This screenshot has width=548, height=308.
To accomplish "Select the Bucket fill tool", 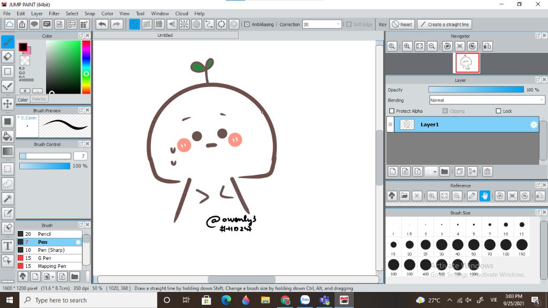I will pos(7,136).
